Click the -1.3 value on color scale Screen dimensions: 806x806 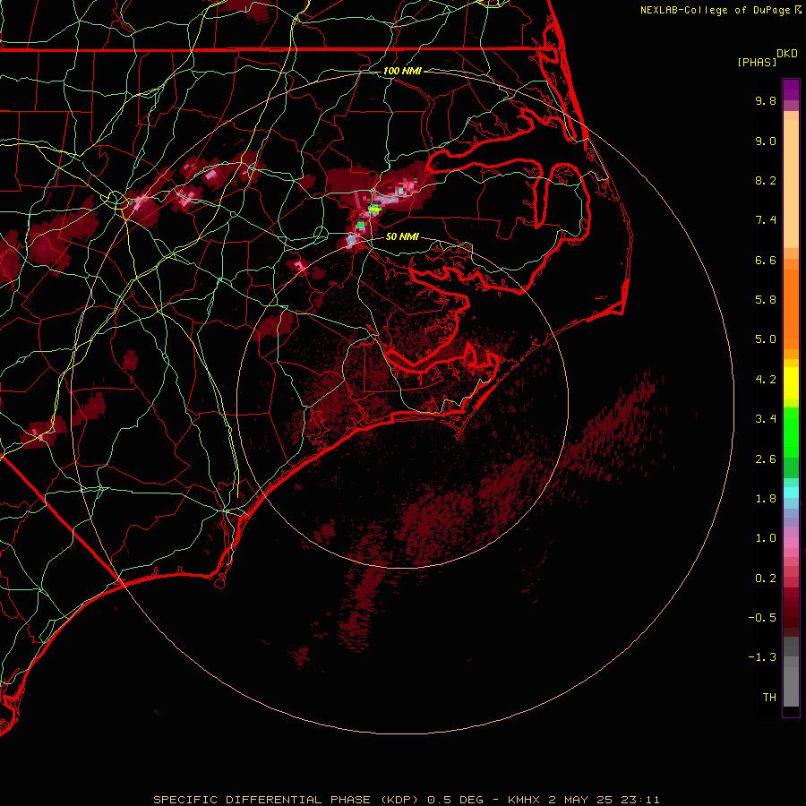[x=762, y=657]
